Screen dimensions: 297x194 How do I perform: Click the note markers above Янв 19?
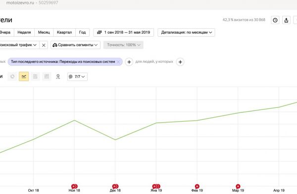(156, 187)
